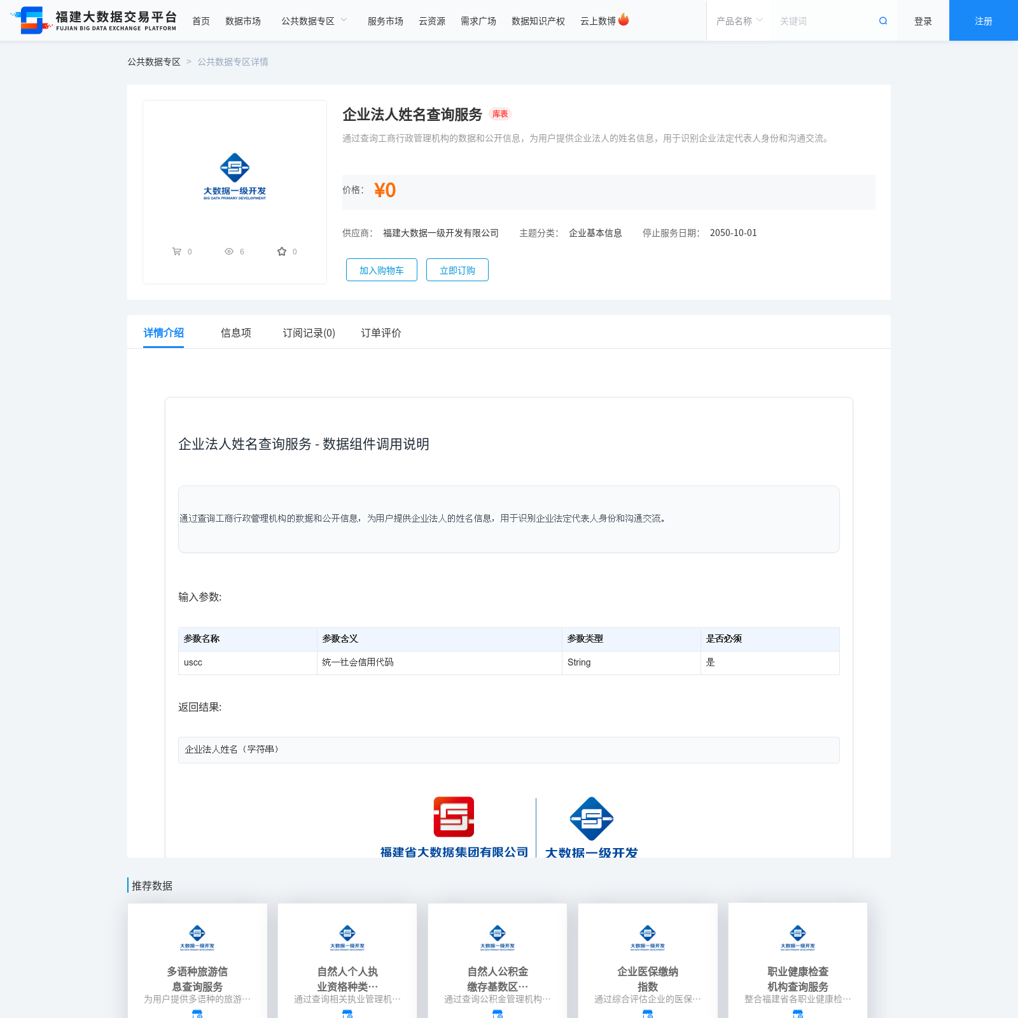1018x1018 pixels.
Task: Click the 2050-10-01 stop date
Action: click(734, 233)
